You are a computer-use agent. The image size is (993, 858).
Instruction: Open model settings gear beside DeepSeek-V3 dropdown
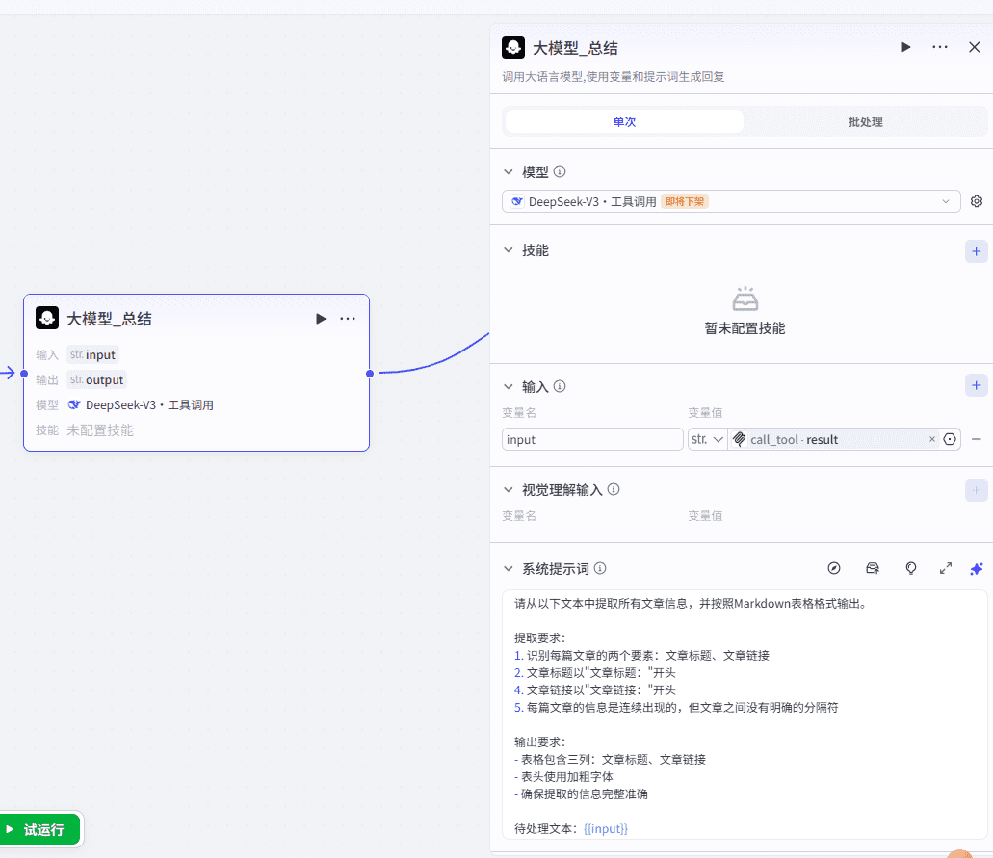(977, 201)
